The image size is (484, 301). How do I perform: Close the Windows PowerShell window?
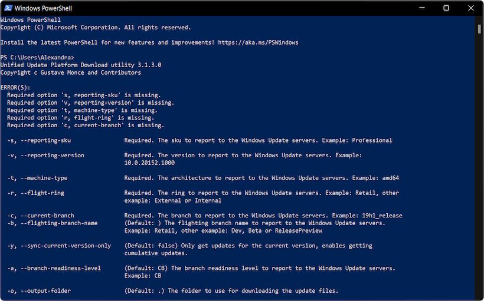pyautogui.click(x=471, y=8)
